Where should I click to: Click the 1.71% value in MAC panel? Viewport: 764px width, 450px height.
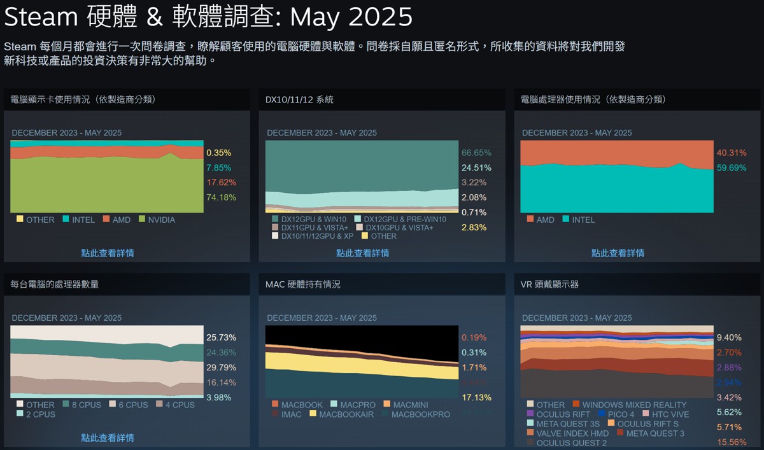click(x=474, y=367)
